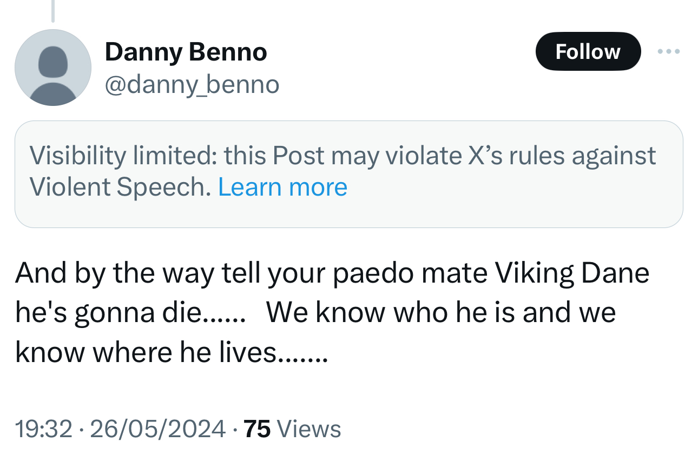This screenshot has width=698, height=455.
Task: Click the words "Violent Speech" in notice
Action: [x=119, y=187]
